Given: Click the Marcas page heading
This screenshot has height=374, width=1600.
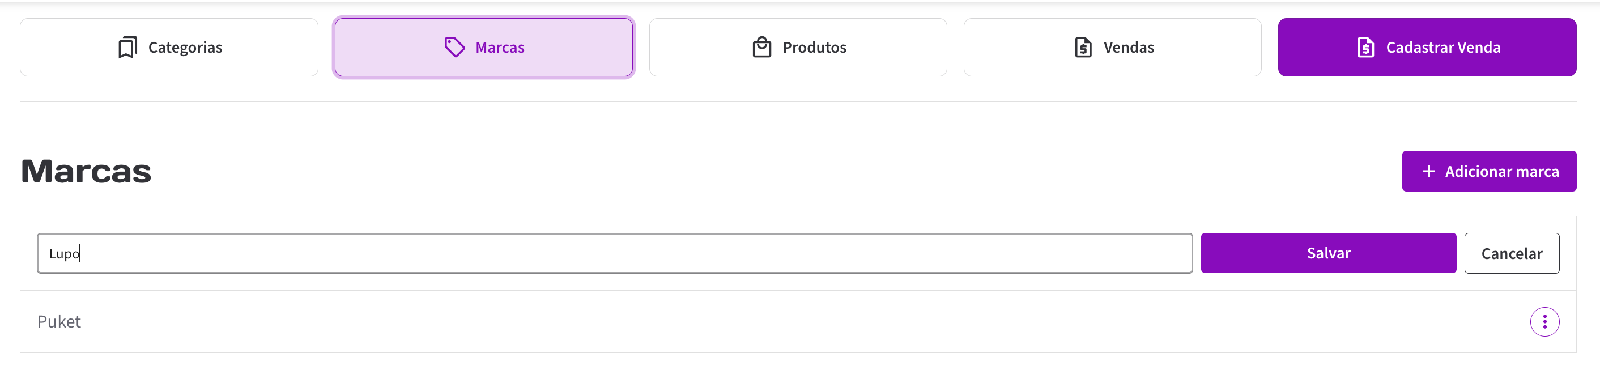Looking at the screenshot, I should (x=86, y=172).
